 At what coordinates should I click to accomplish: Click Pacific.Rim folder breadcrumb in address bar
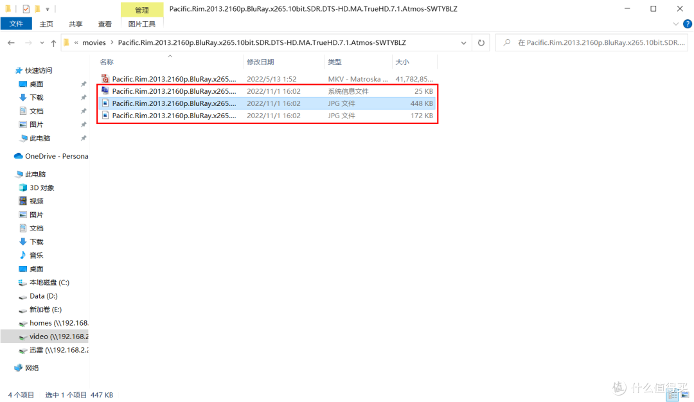(262, 43)
